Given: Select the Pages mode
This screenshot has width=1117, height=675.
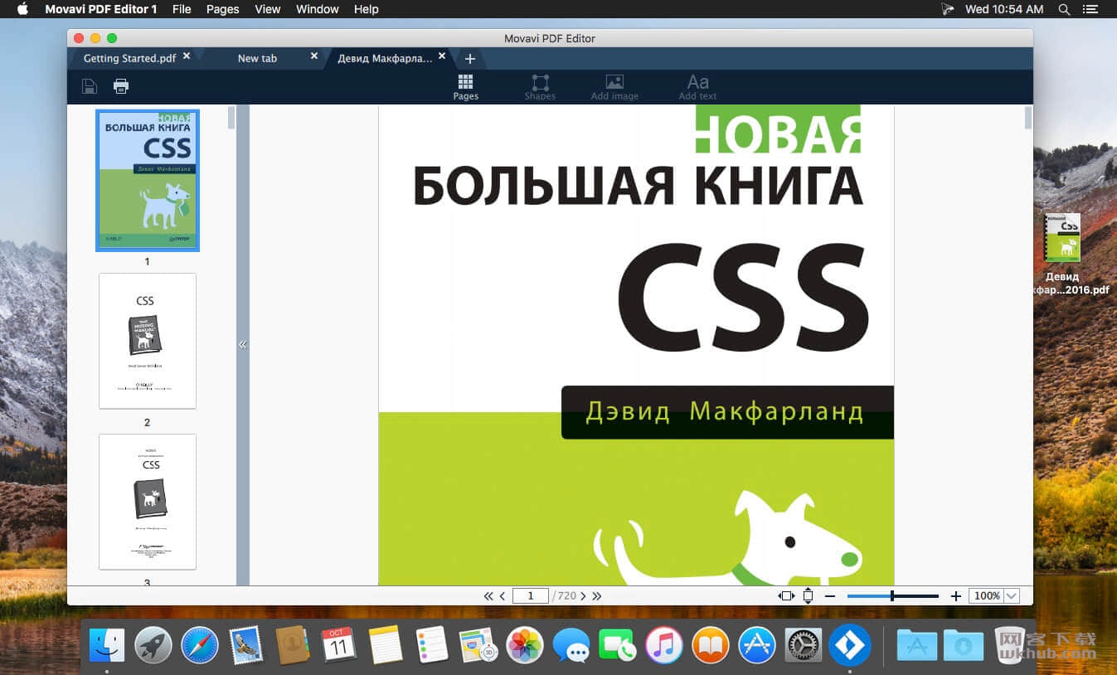Looking at the screenshot, I should (465, 87).
